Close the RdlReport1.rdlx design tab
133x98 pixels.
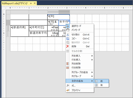(35, 3)
